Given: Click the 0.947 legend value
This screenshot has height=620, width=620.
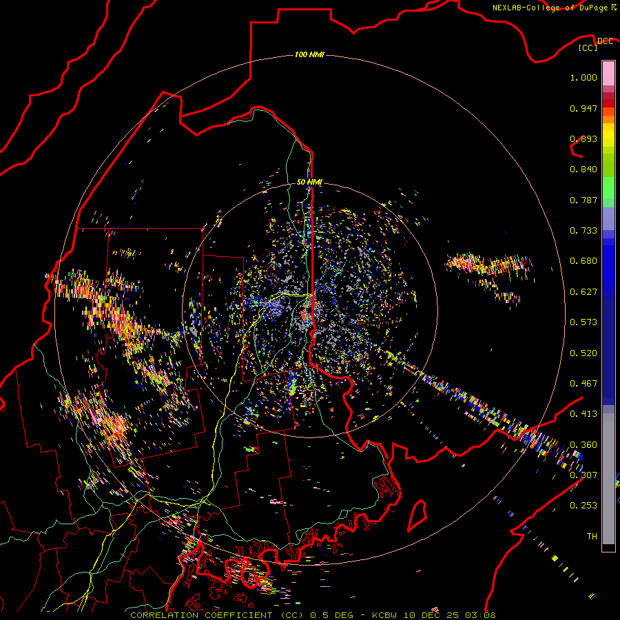Looking at the screenshot, I should click(x=583, y=108).
